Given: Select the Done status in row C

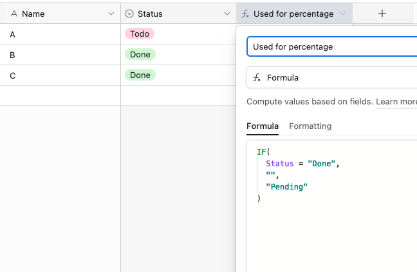Looking at the screenshot, I should pyautogui.click(x=140, y=75).
